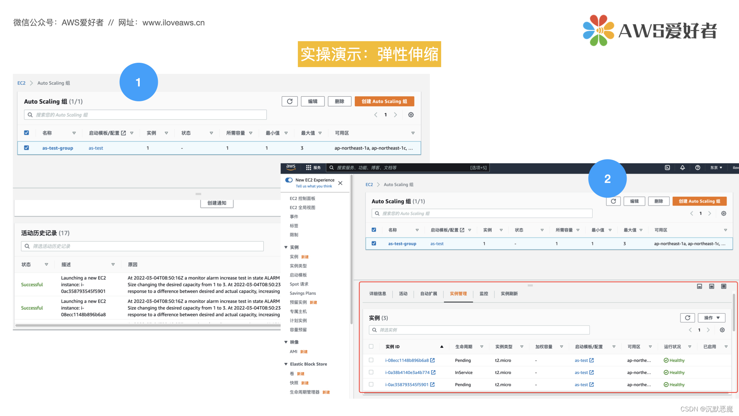Open the 操作 actions dropdown
Screen dimensions: 739x416
712,318
